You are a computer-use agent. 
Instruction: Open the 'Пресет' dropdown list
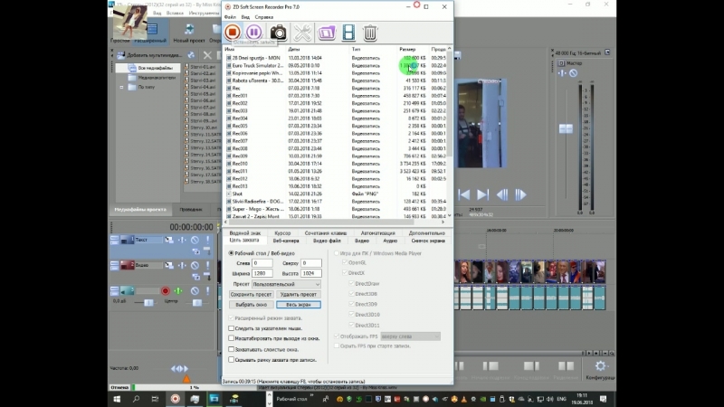286,284
